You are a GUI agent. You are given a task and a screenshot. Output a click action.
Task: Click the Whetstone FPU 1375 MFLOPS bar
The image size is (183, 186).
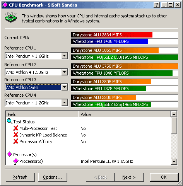click(108, 89)
